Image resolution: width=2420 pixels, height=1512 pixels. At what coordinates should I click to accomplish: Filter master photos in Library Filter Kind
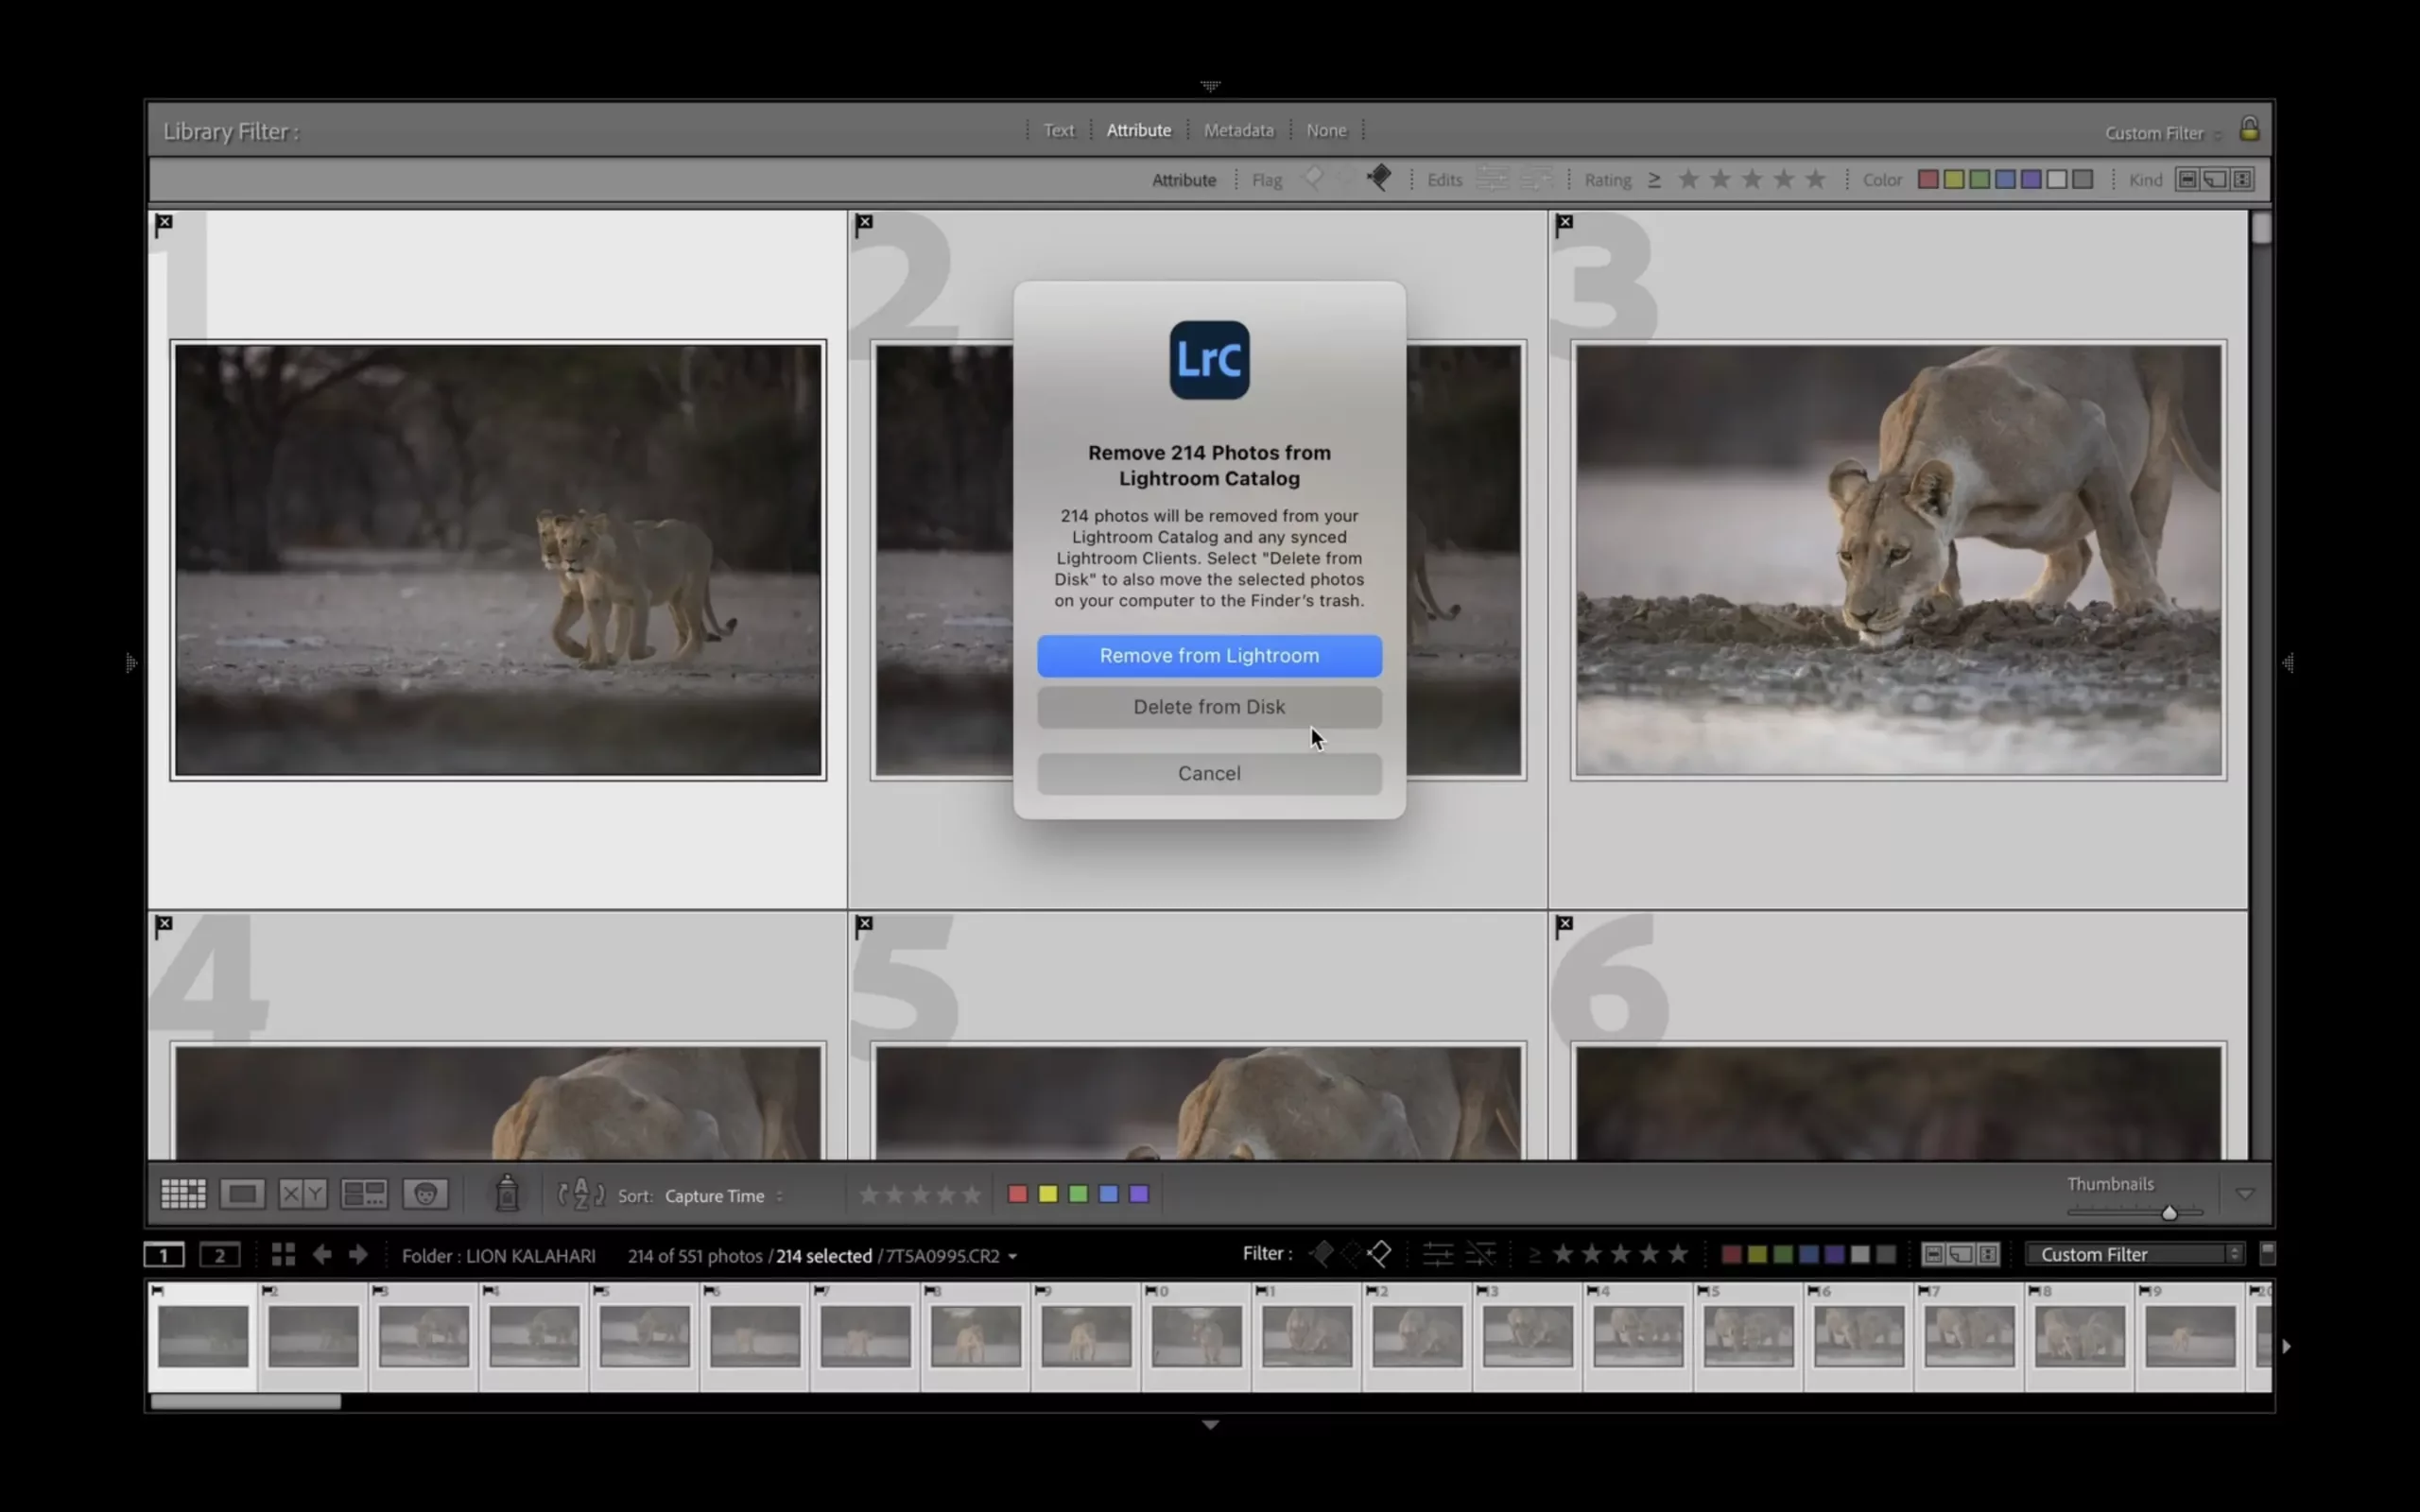[2188, 179]
